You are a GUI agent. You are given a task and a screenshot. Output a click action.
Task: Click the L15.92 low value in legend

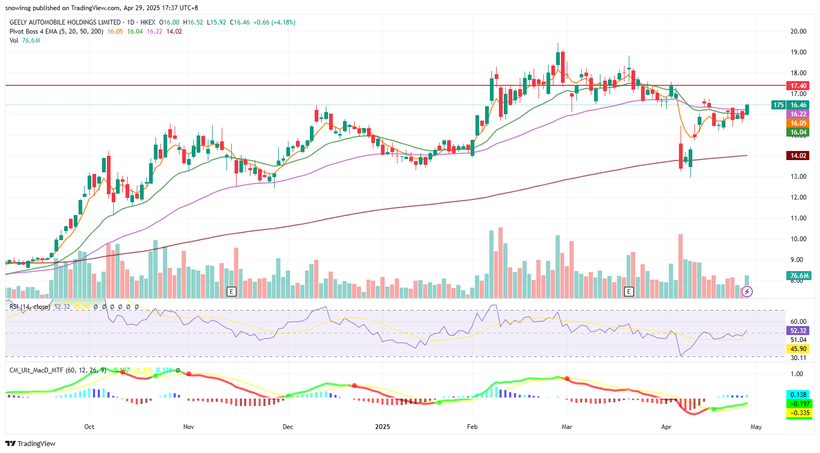216,22
